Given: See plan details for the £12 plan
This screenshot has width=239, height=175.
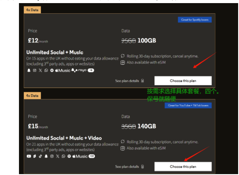Looking at the screenshot, I should pos(130,81).
